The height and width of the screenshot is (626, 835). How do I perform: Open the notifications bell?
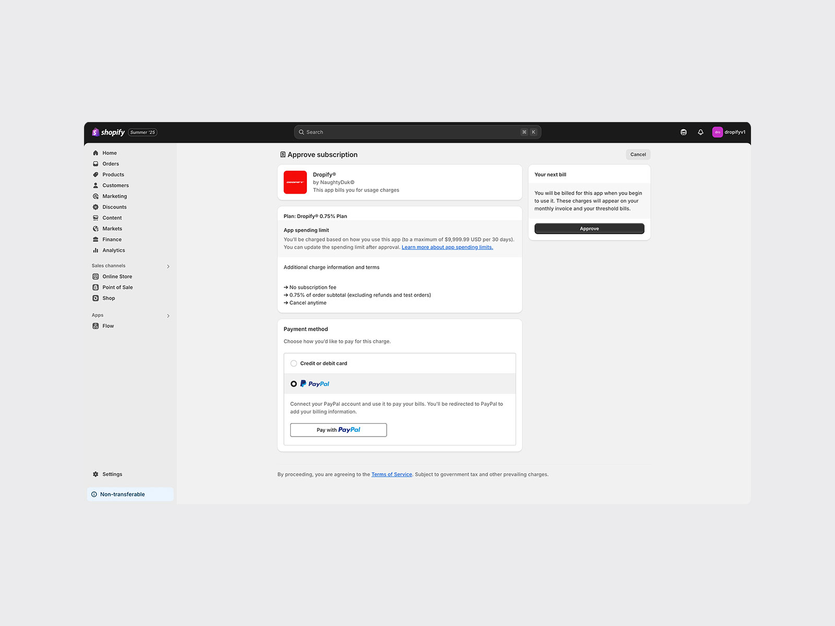point(700,132)
